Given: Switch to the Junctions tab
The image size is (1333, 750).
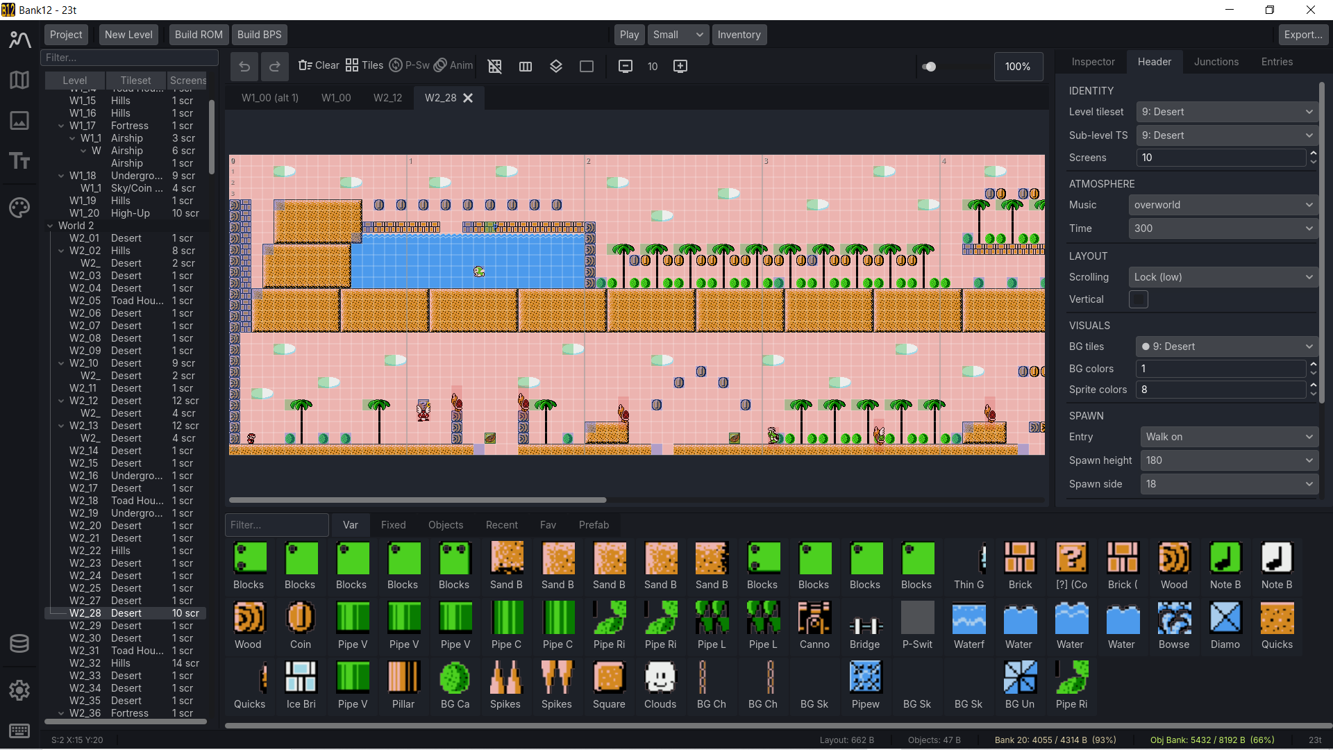Looking at the screenshot, I should point(1216,62).
